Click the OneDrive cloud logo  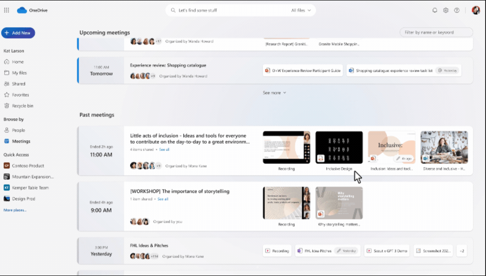click(x=22, y=10)
